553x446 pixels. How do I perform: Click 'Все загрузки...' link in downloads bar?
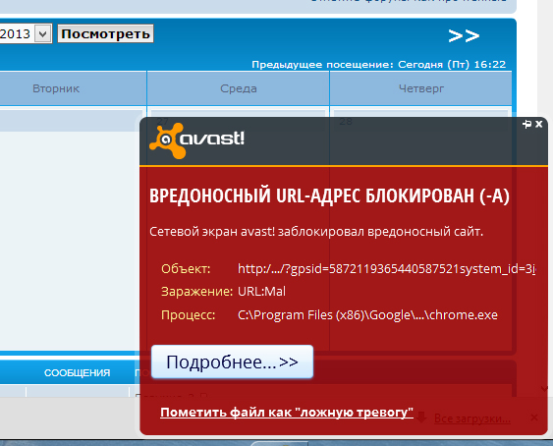click(472, 418)
